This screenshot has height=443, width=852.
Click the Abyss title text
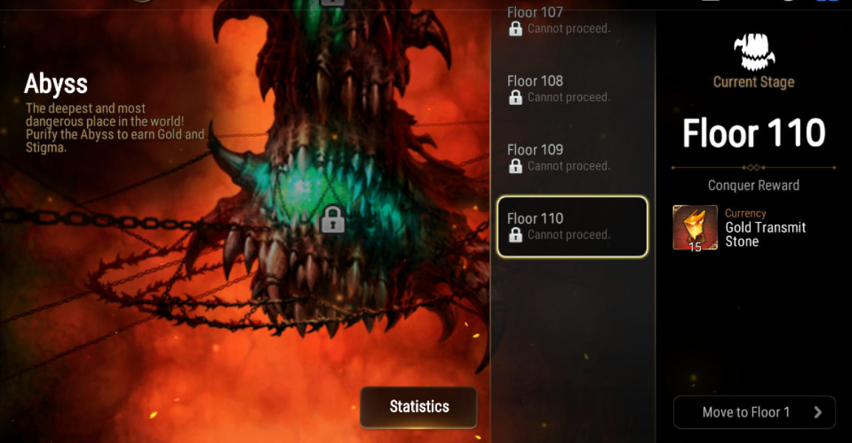pos(56,84)
